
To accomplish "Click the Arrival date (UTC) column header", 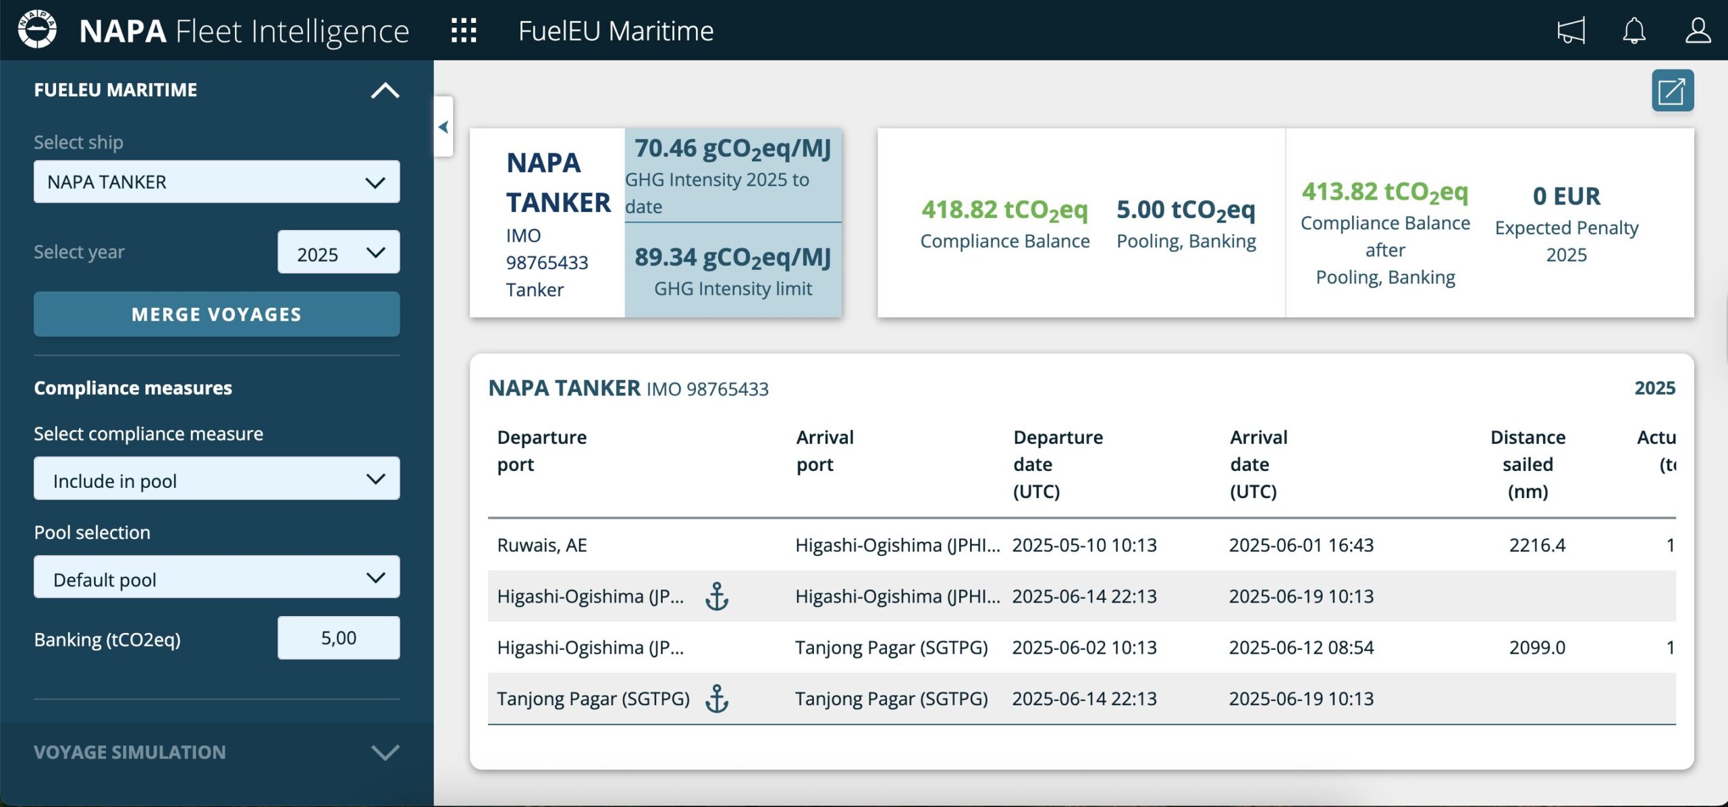I will tap(1258, 464).
